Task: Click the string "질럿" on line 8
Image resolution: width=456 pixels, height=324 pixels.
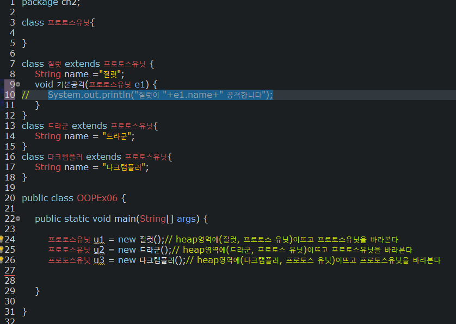Action: (109, 74)
